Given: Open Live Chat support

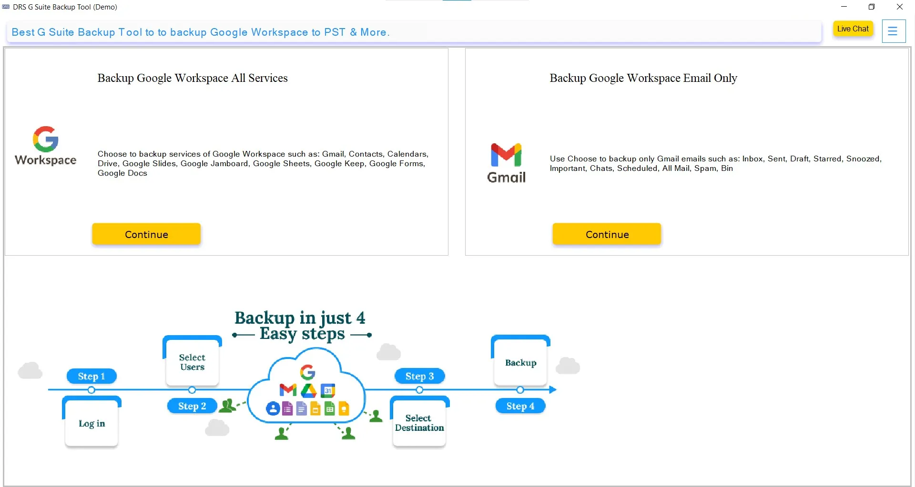Looking at the screenshot, I should 853,29.
